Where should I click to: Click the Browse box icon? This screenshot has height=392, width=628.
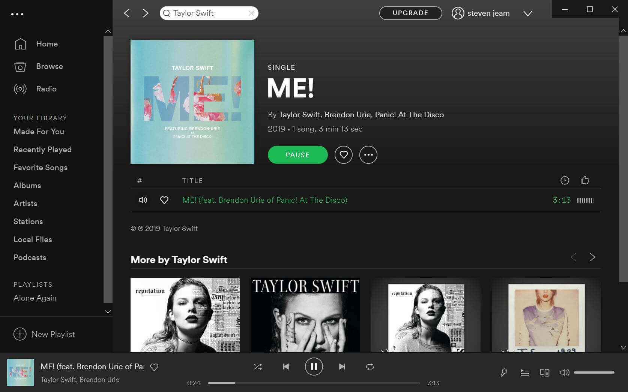click(x=20, y=67)
